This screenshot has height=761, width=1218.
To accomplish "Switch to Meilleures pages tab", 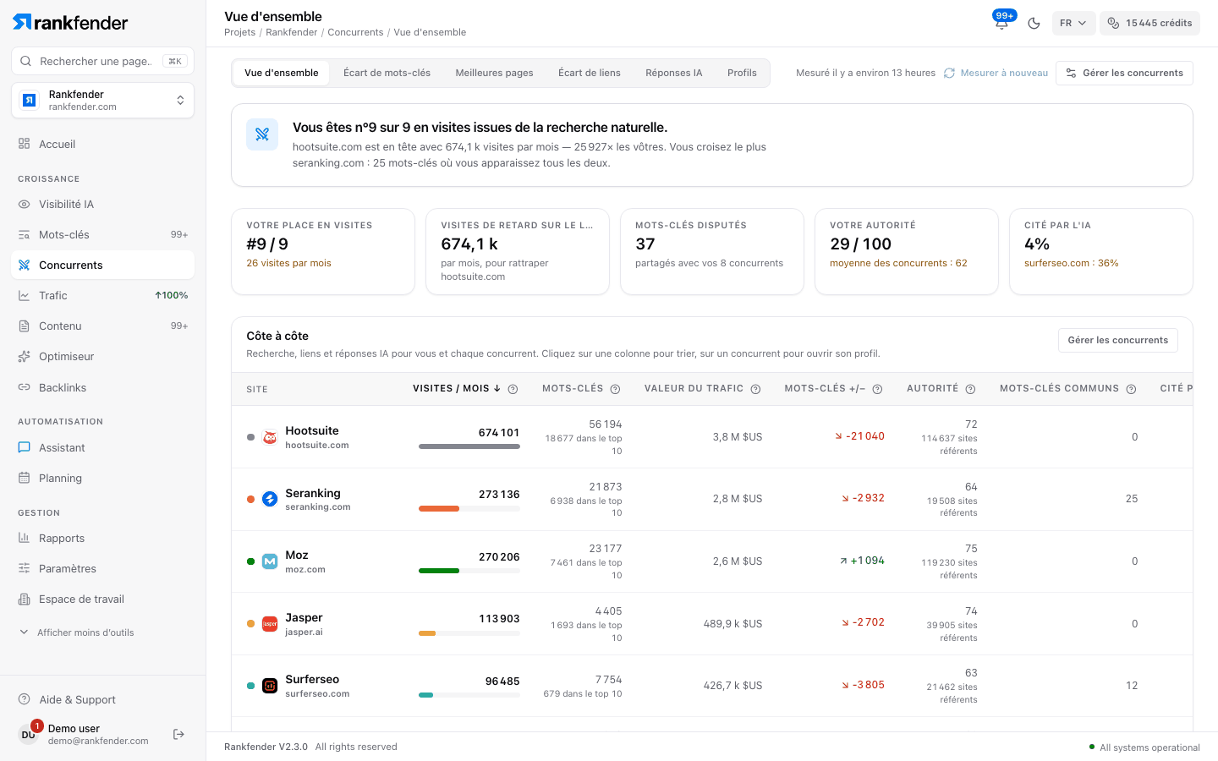I will point(494,73).
